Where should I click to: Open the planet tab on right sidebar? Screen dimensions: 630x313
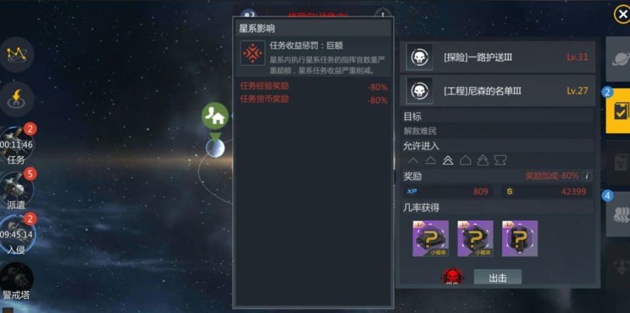[619, 59]
